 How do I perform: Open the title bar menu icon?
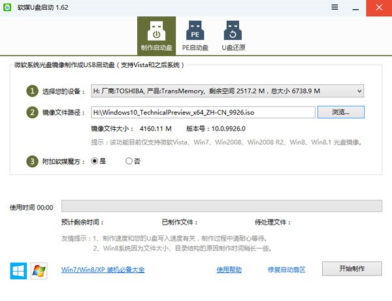(x=335, y=7)
